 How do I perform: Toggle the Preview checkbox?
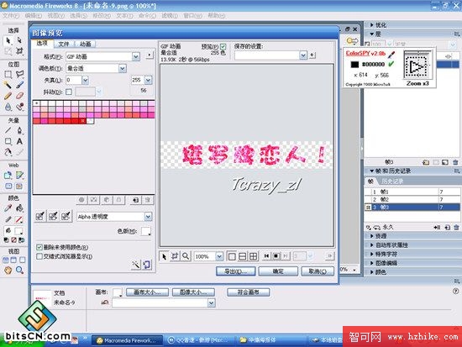coord(223,46)
